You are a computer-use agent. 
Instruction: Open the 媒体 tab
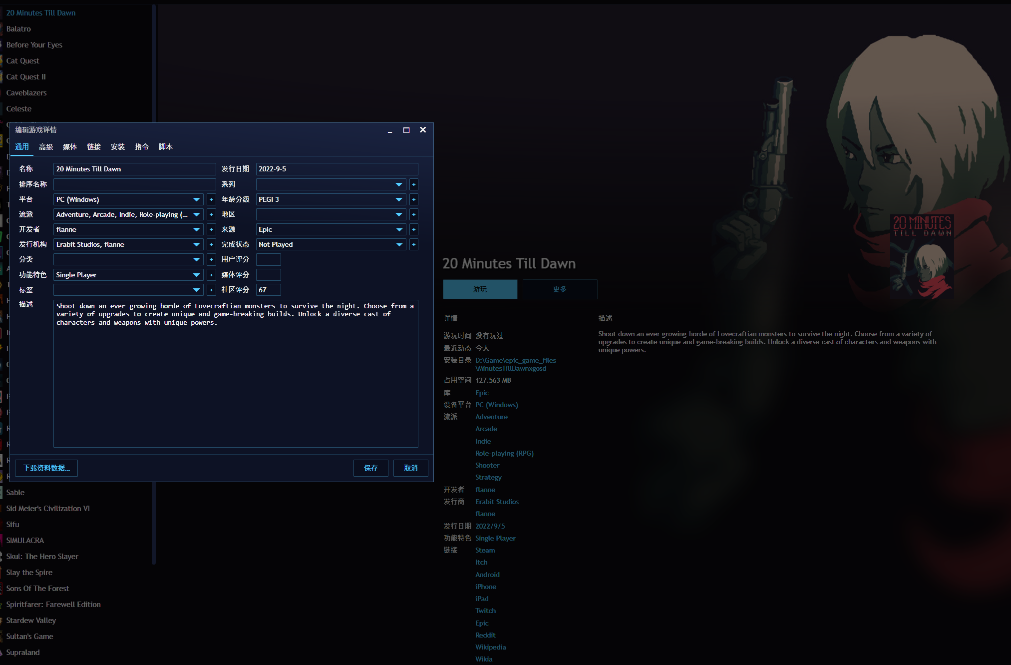pyautogui.click(x=70, y=146)
